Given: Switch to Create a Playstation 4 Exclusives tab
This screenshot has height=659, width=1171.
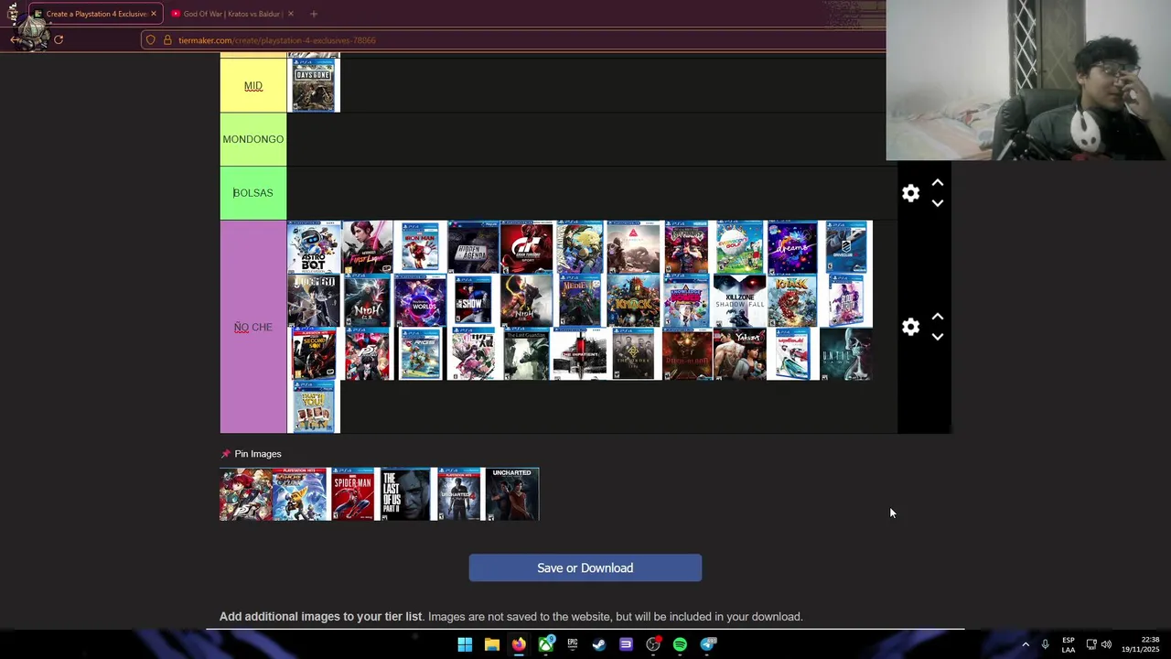Looking at the screenshot, I should 96,14.
